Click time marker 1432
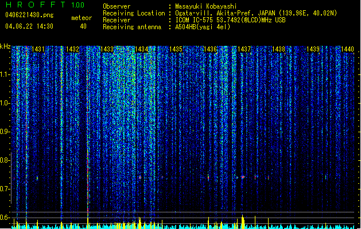 click(72, 49)
